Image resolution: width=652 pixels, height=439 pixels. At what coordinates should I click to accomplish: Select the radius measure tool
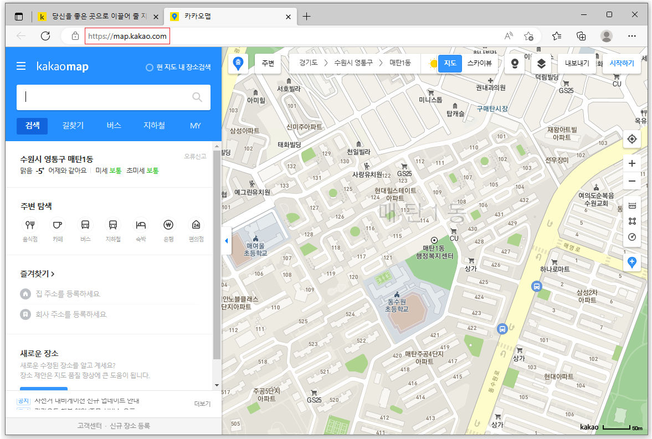tap(632, 237)
